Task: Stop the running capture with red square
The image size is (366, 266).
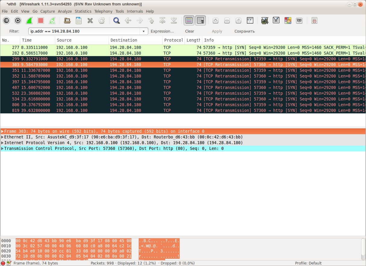Action: pos(41,21)
